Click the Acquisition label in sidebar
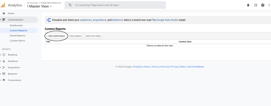The width and height of the screenshot is (271, 106). [x=14, y=68]
